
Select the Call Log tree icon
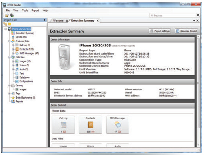(17, 45)
